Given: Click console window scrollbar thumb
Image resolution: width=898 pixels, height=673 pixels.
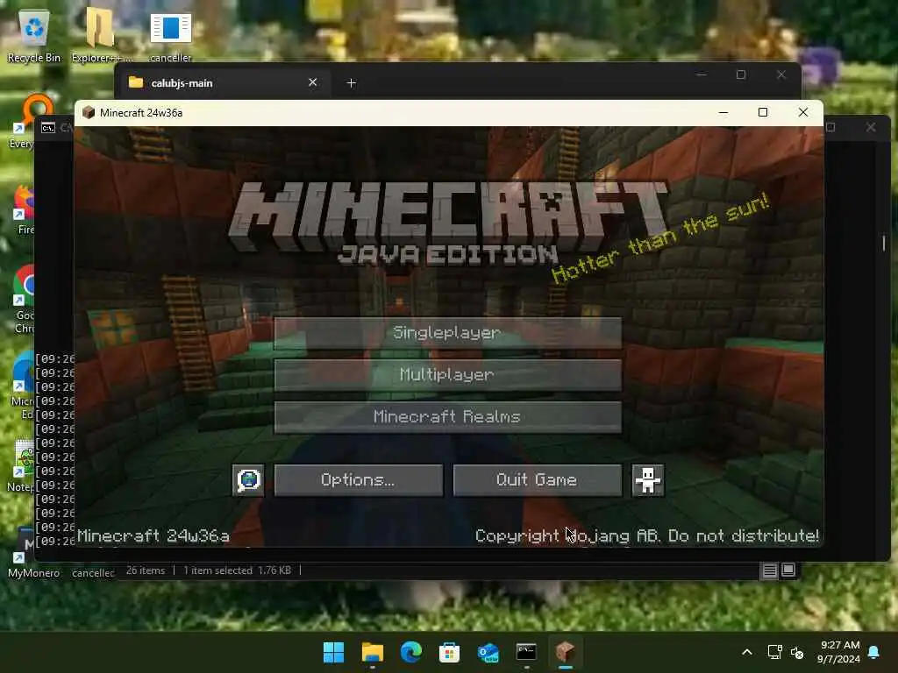Looking at the screenshot, I should (884, 243).
